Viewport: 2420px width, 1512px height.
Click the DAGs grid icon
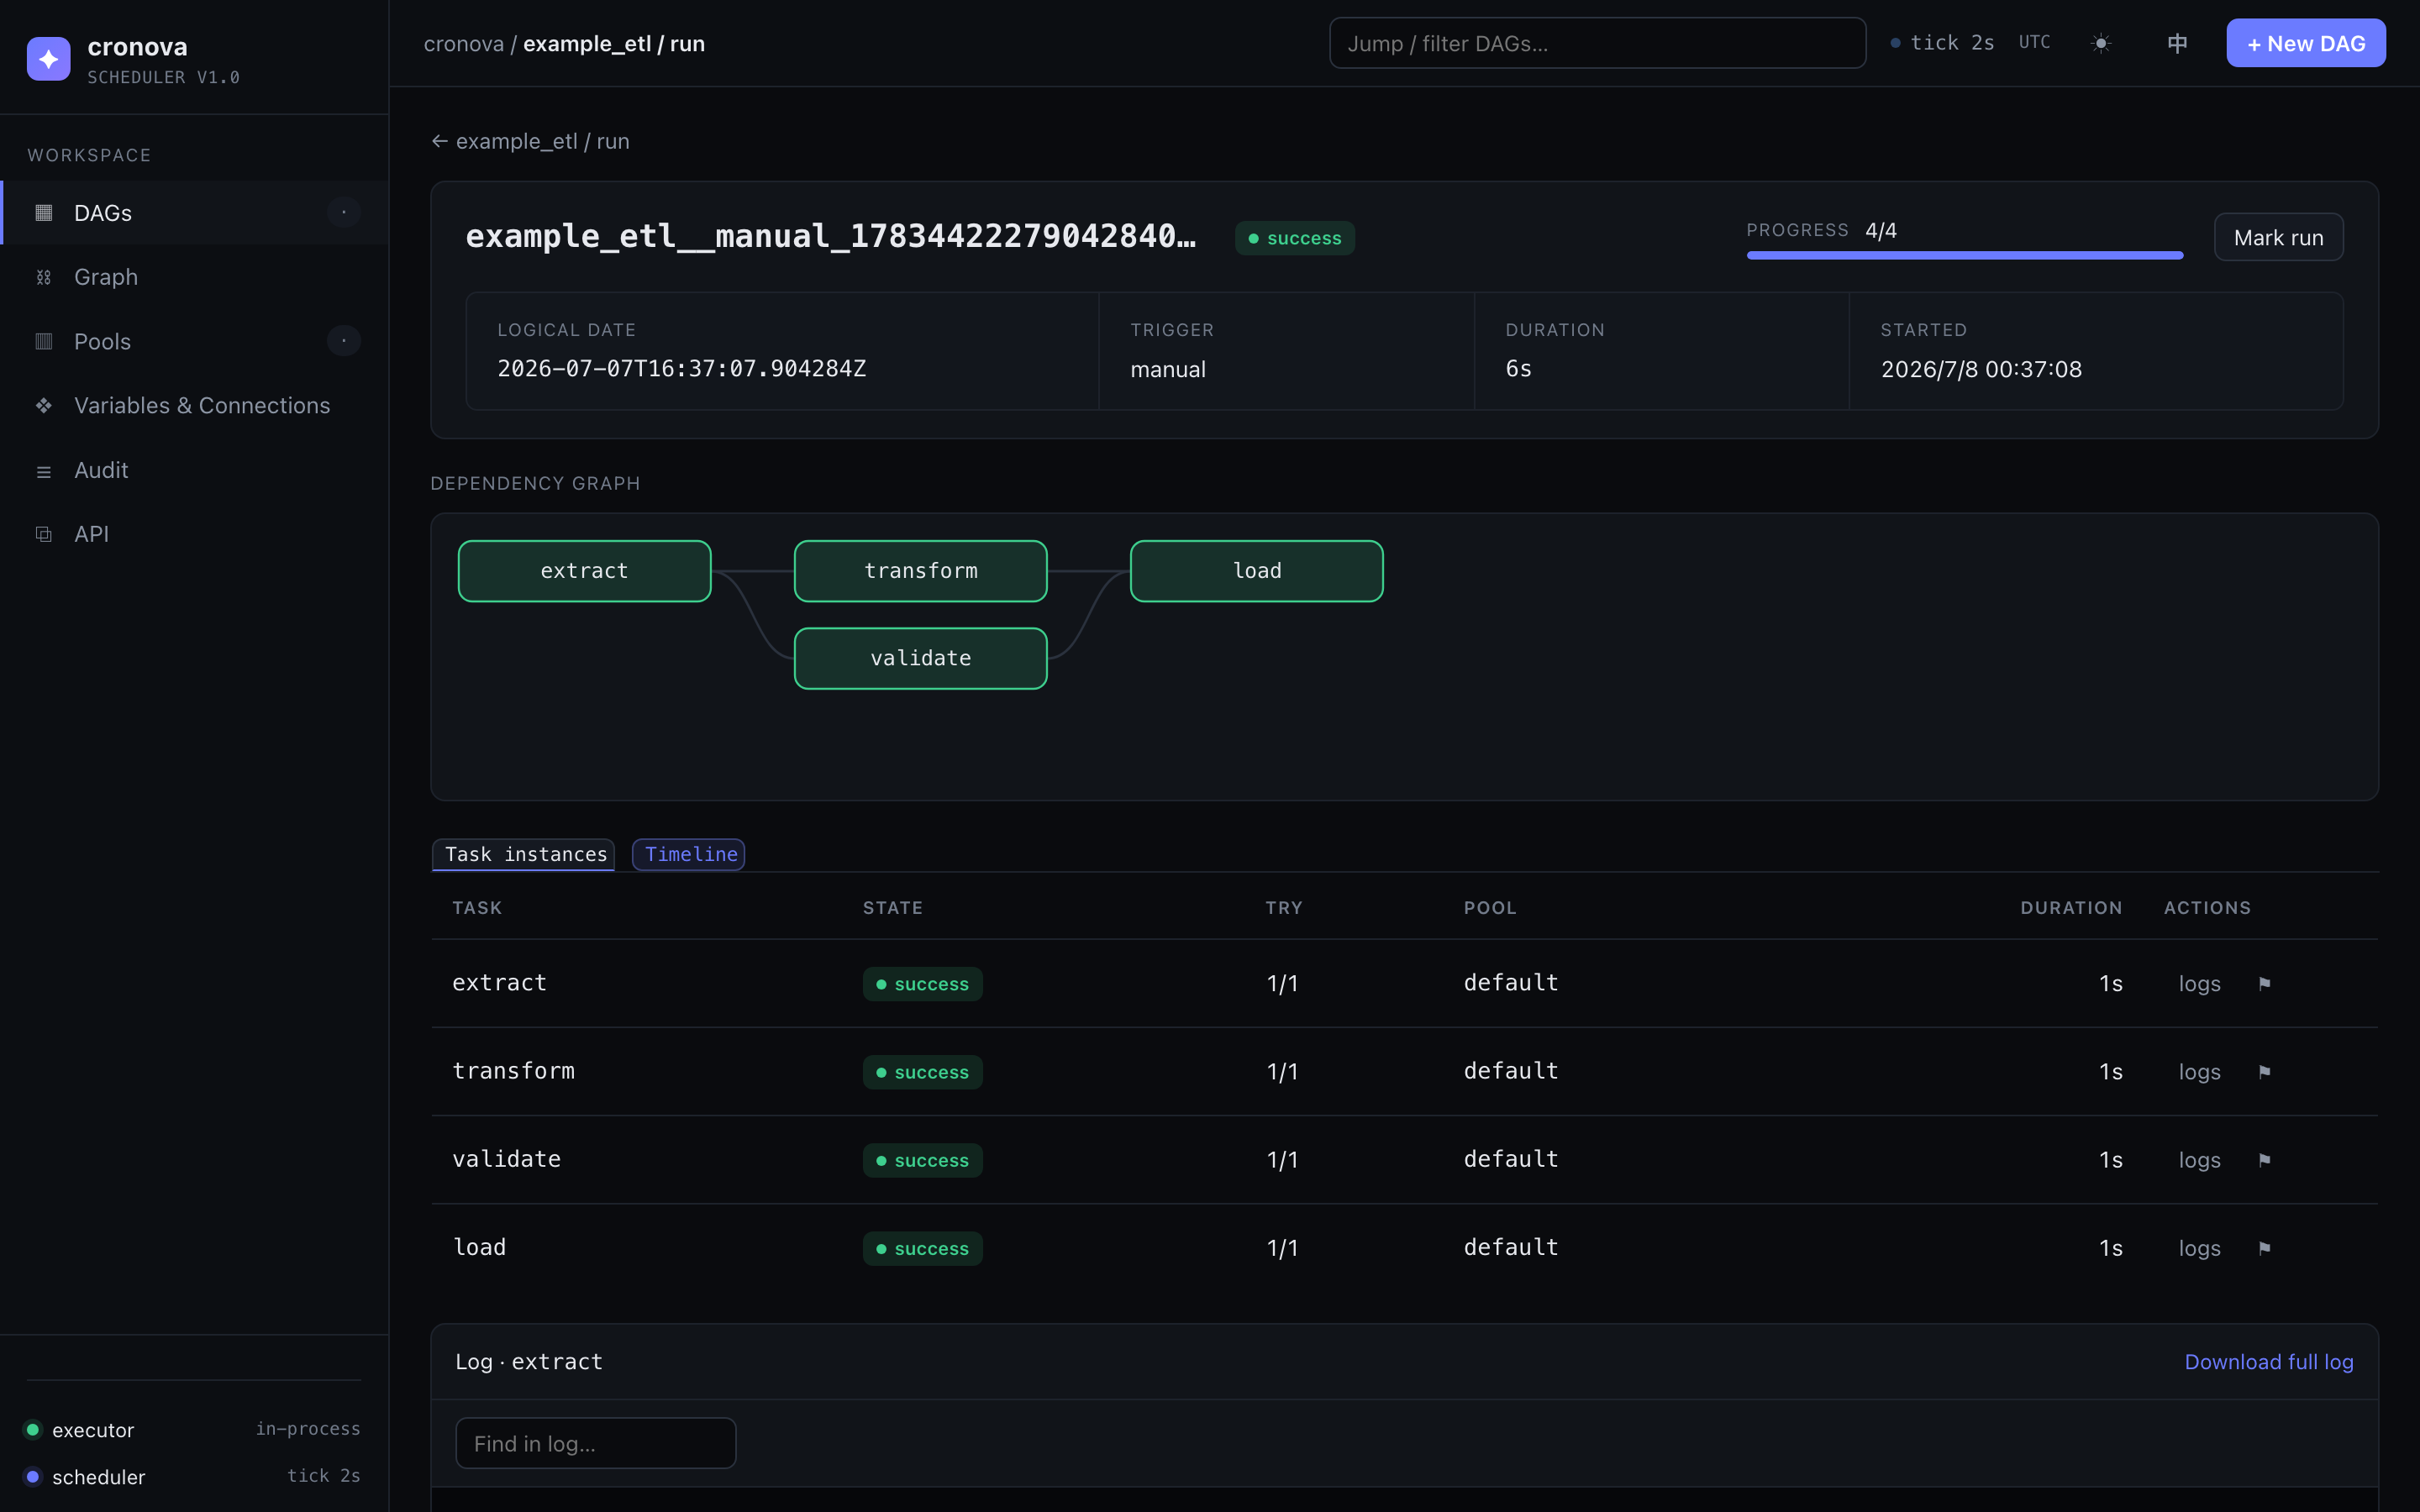44,213
